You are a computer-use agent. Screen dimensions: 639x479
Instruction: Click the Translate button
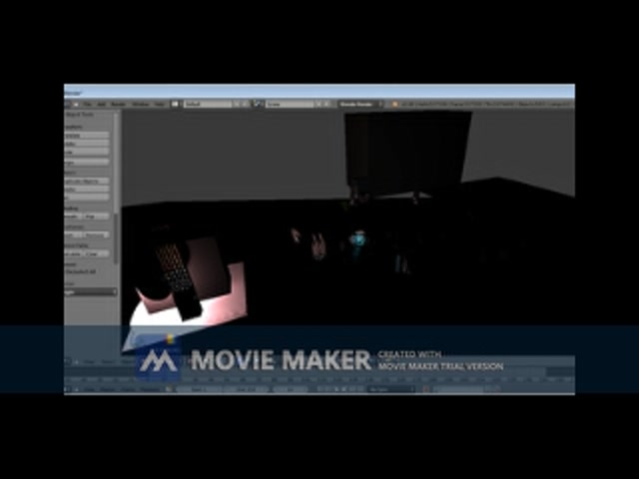[87, 136]
